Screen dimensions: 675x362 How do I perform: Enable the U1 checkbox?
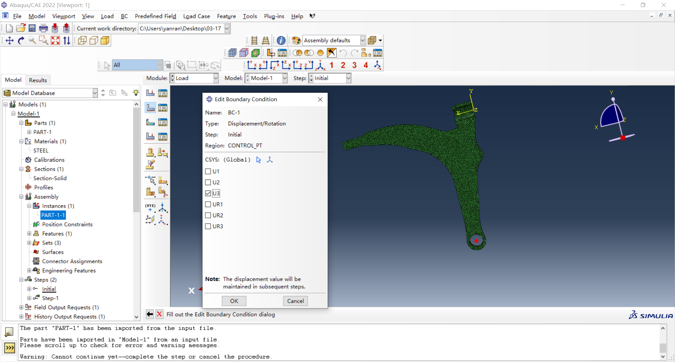208,172
